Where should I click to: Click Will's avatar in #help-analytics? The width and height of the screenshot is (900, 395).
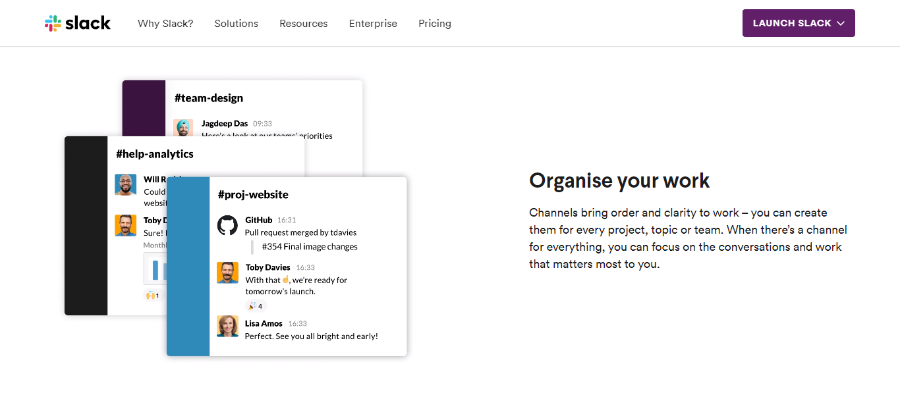[125, 184]
